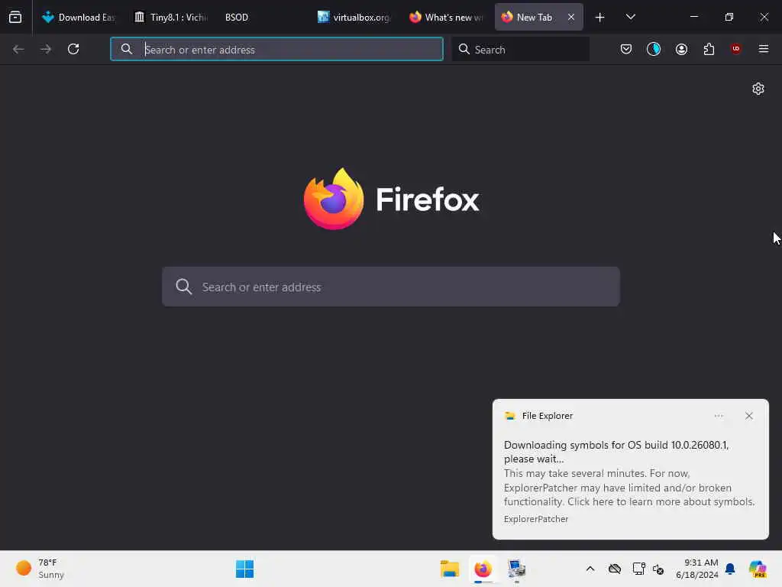The image size is (782, 587).
Task: Click the Firefox logo on new tab page
Action: [392, 199]
